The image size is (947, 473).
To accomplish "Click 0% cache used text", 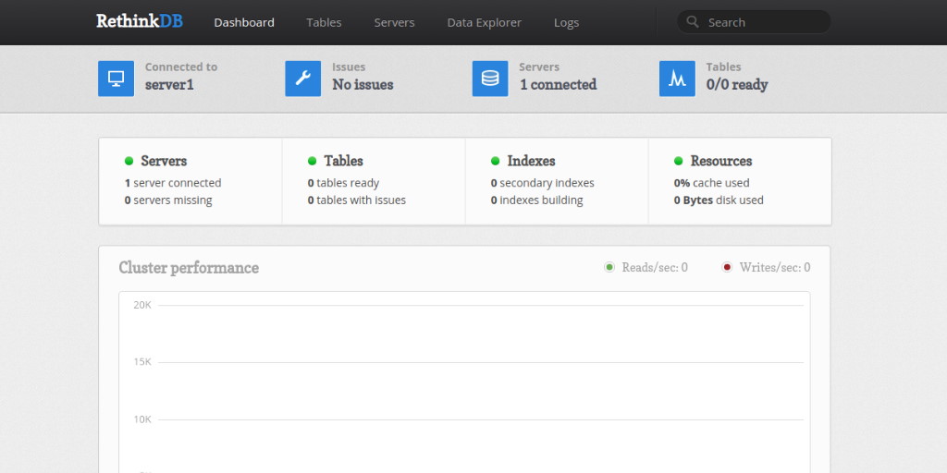I will [711, 183].
